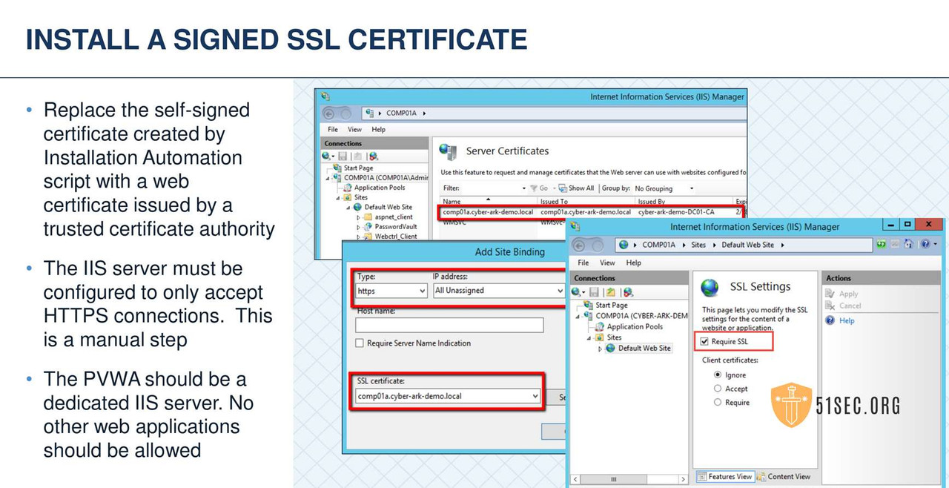Image resolution: width=949 pixels, height=488 pixels.
Task: Click Create connection globe in rear Connections toolbar
Action: click(x=327, y=156)
